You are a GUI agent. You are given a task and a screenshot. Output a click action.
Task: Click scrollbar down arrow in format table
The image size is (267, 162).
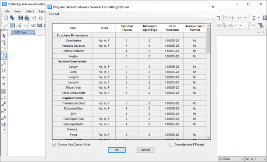(x=208, y=138)
